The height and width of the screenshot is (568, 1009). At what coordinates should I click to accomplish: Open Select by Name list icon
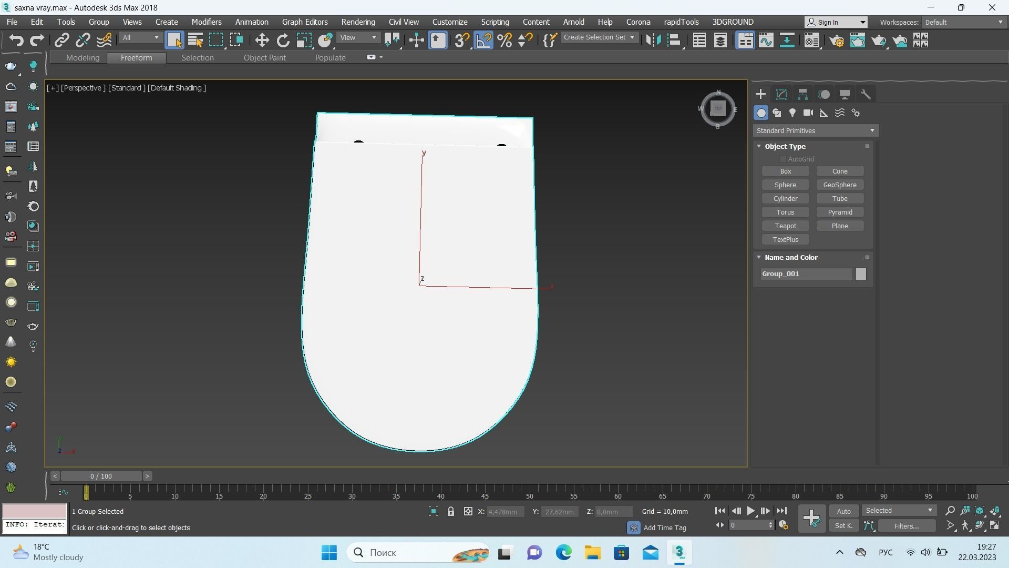tap(195, 40)
